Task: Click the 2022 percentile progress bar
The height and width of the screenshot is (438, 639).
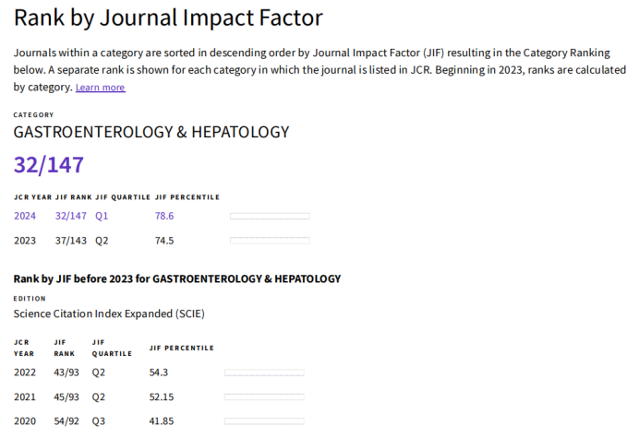Action: (264, 373)
